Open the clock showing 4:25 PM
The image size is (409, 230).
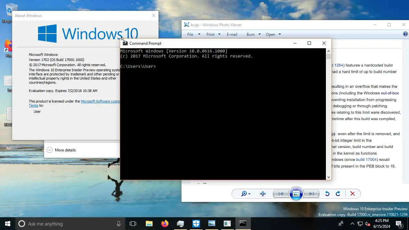(x=382, y=224)
